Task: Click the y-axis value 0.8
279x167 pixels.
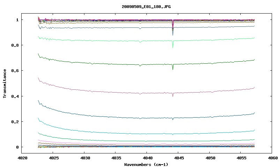Action: pyautogui.click(x=15, y=45)
